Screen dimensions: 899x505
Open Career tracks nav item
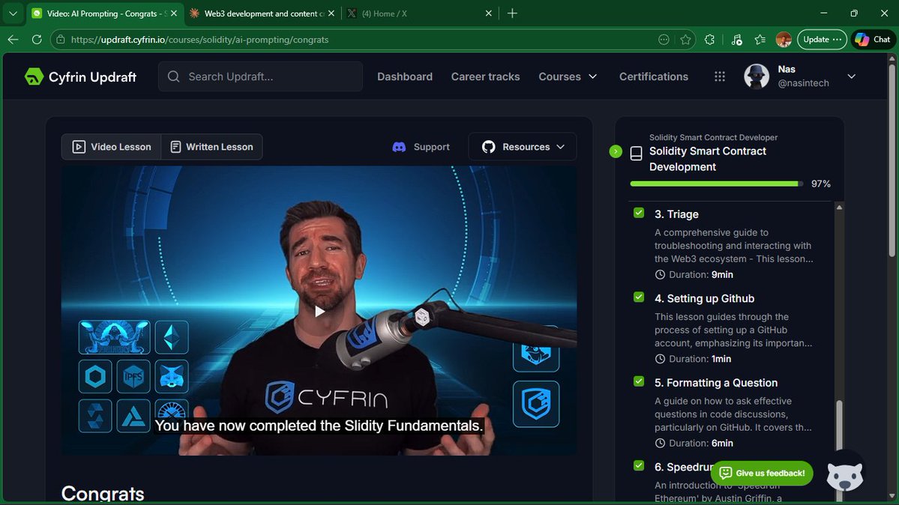click(x=485, y=77)
